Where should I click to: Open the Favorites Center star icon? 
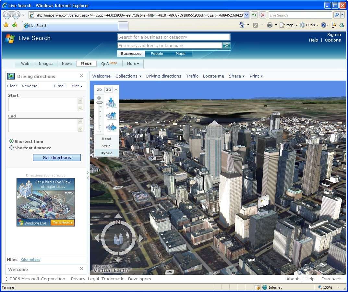pyautogui.click(x=6, y=25)
